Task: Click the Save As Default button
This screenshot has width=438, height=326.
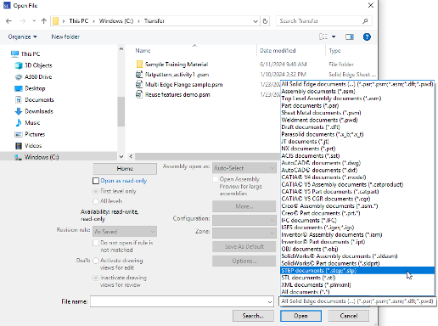Action: click(244, 246)
